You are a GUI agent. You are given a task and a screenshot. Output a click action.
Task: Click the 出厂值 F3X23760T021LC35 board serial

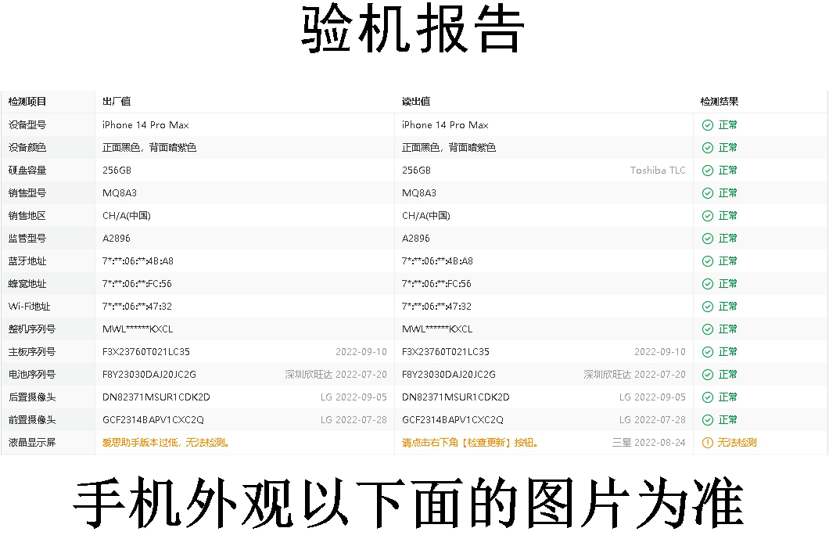146,352
